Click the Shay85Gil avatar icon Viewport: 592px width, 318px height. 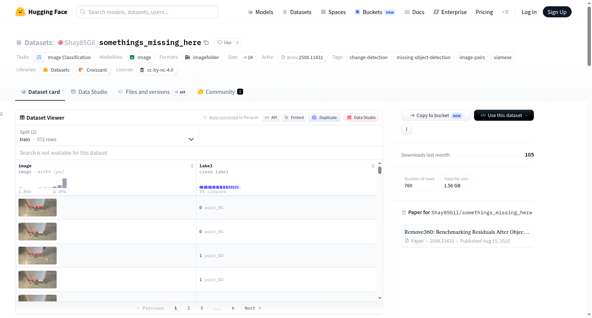click(x=60, y=42)
